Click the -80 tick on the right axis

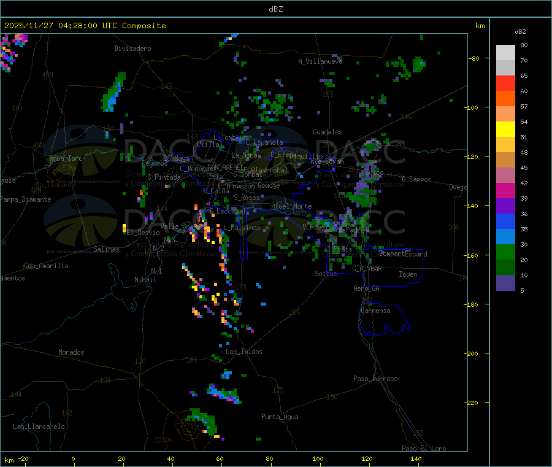point(474,58)
